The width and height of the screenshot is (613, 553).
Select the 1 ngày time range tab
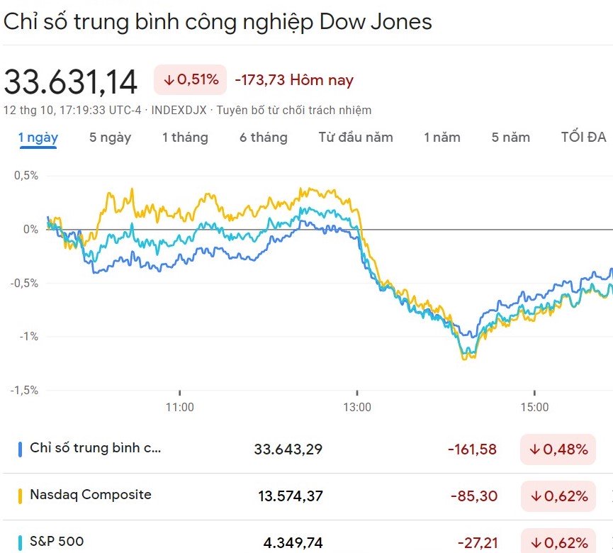(38, 138)
